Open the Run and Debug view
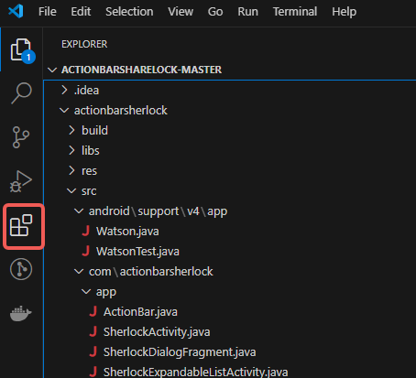416x378 pixels. 21,181
